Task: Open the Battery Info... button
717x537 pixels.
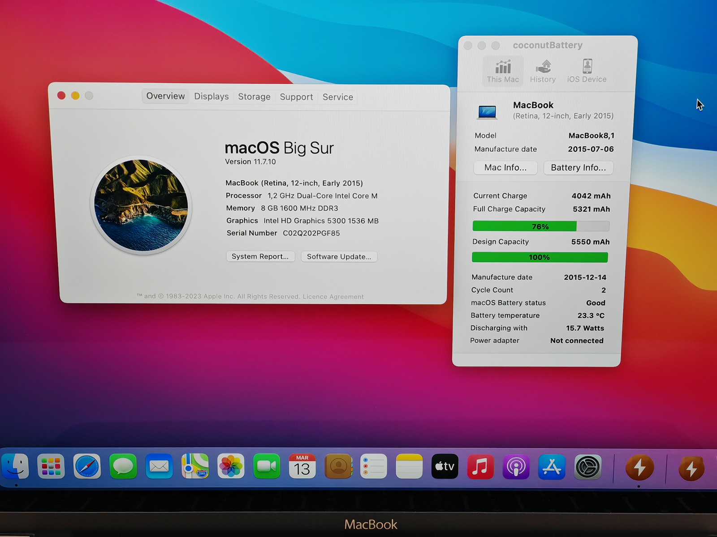Action: (x=578, y=168)
